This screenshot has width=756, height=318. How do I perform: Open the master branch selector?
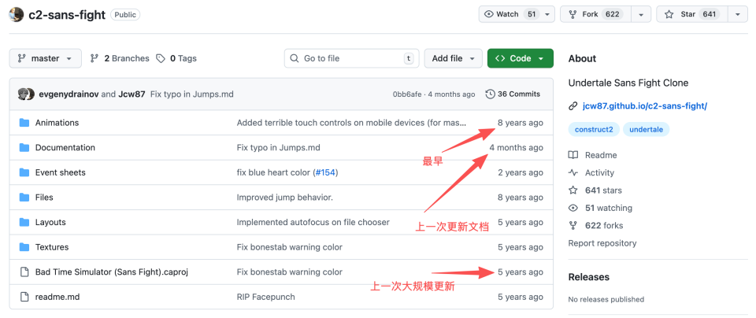[45, 58]
